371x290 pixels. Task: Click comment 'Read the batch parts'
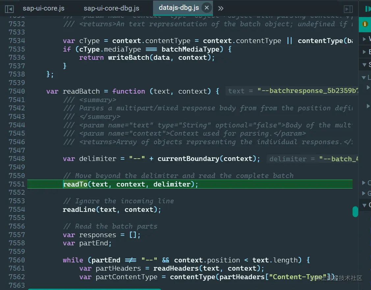pos(110,226)
